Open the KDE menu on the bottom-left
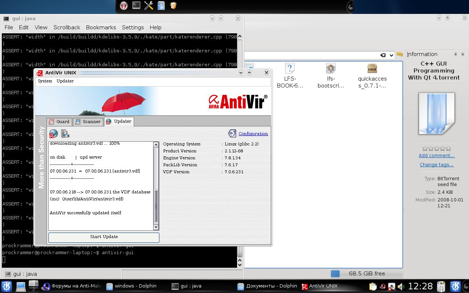 7,286
